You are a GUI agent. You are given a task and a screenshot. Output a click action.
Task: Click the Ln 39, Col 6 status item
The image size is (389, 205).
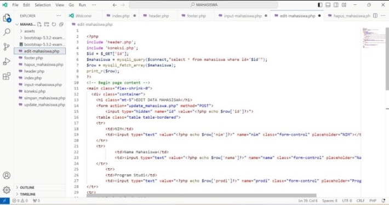point(308,201)
